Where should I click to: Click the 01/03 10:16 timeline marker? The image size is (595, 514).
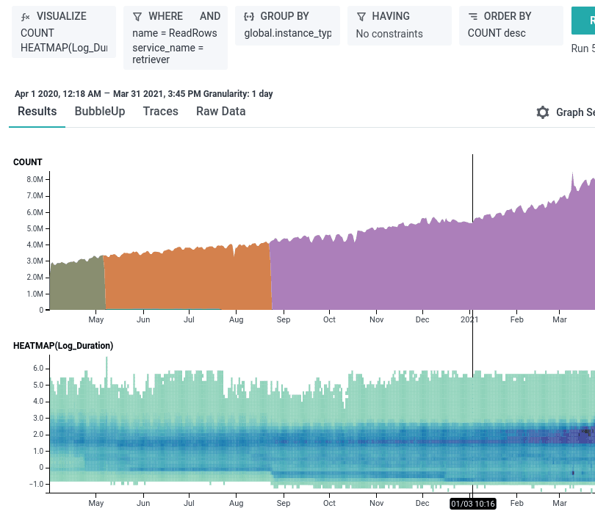pos(473,504)
